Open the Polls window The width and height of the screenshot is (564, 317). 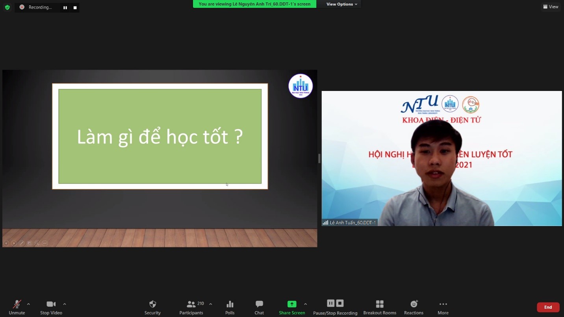click(x=230, y=307)
